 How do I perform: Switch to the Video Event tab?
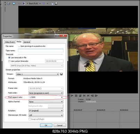(x=10, y=42)
